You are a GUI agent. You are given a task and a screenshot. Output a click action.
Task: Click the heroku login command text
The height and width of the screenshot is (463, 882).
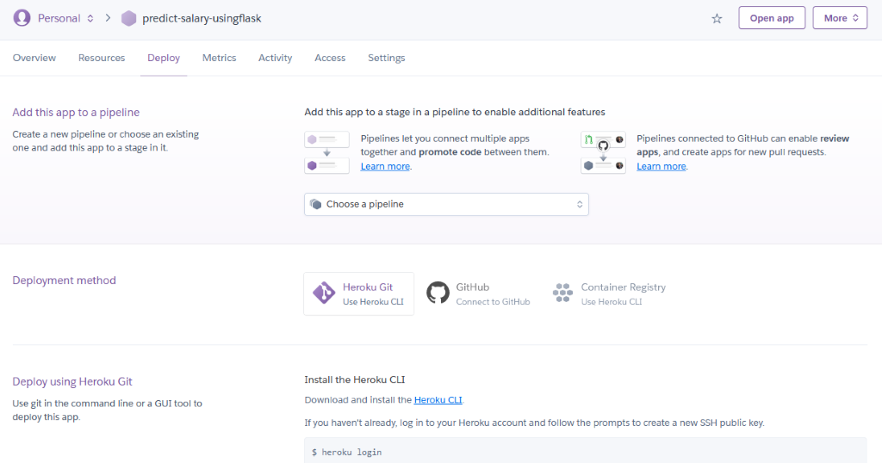[351, 453]
